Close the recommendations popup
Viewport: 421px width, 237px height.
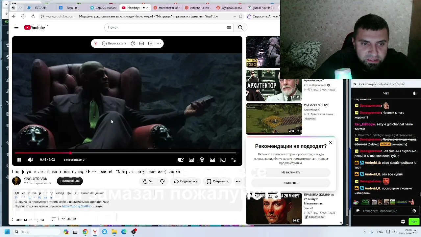[x=331, y=143]
